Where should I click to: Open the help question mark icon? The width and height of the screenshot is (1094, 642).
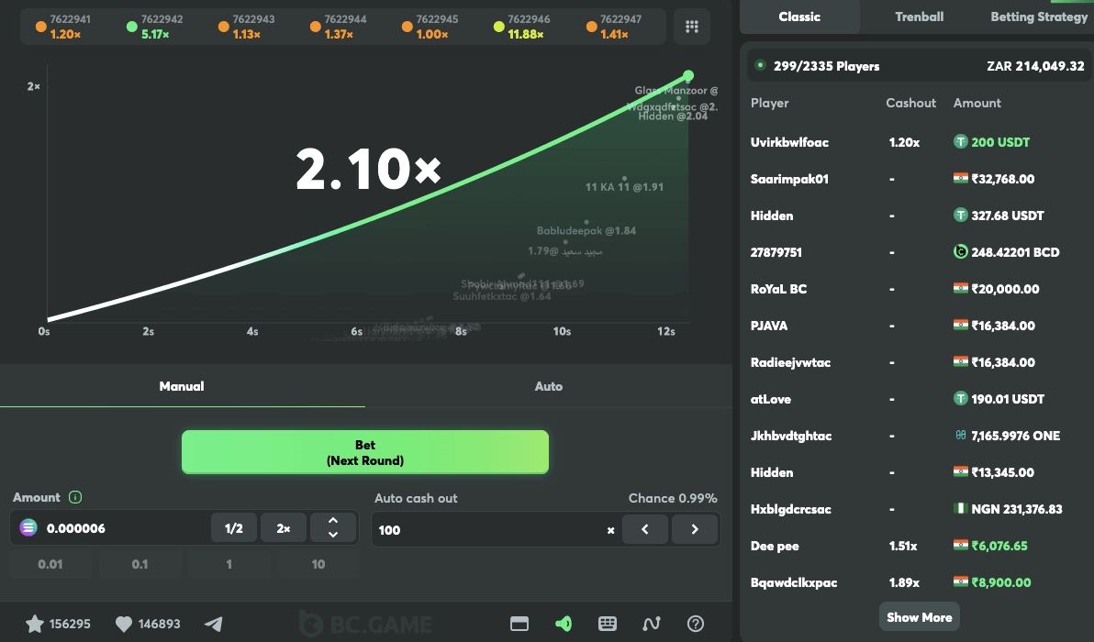696,623
